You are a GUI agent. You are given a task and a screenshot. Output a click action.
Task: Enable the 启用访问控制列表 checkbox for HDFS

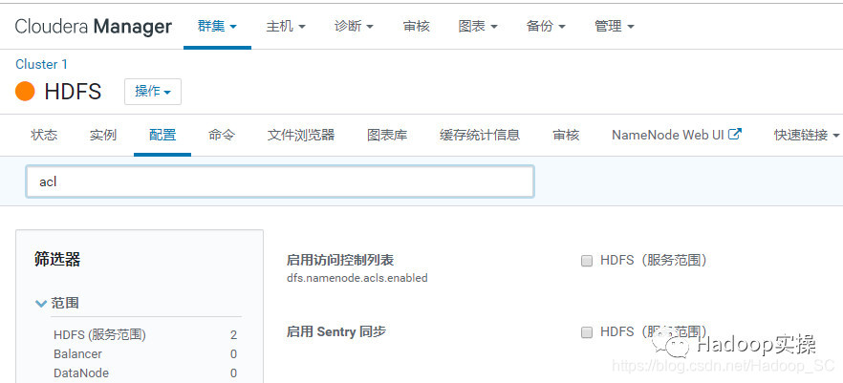coord(586,261)
